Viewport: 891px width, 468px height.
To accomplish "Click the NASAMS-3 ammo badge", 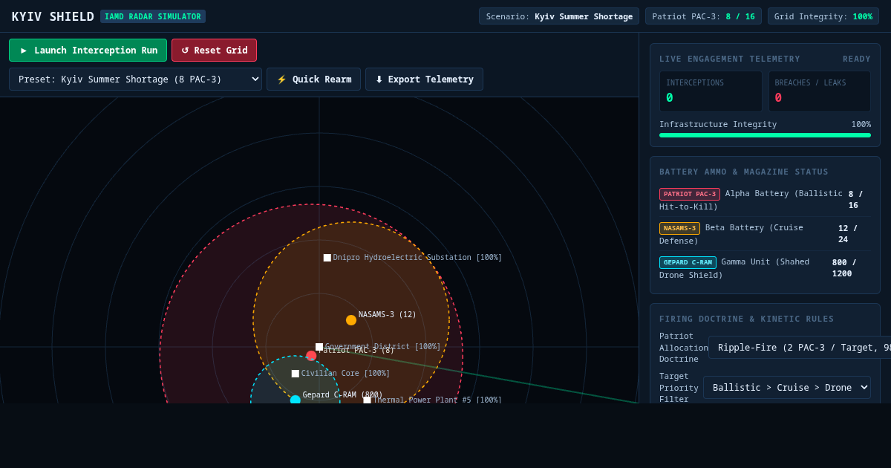I will (679, 228).
